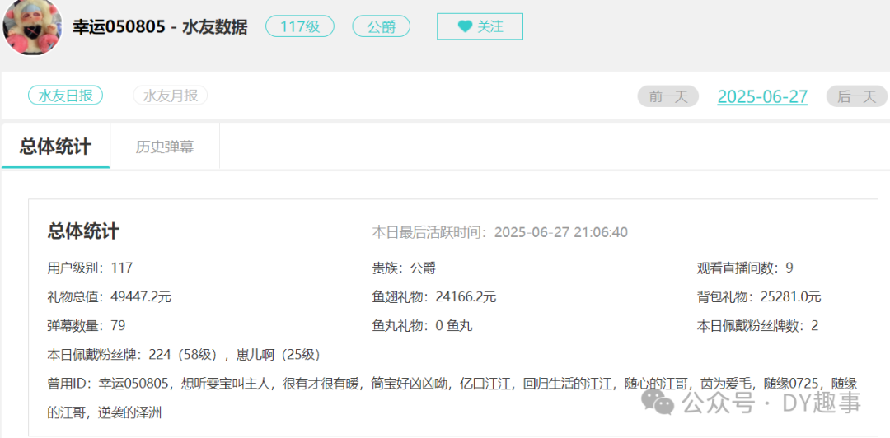Select the 水友日报 daily report
The width and height of the screenshot is (890, 438).
pyautogui.click(x=65, y=96)
